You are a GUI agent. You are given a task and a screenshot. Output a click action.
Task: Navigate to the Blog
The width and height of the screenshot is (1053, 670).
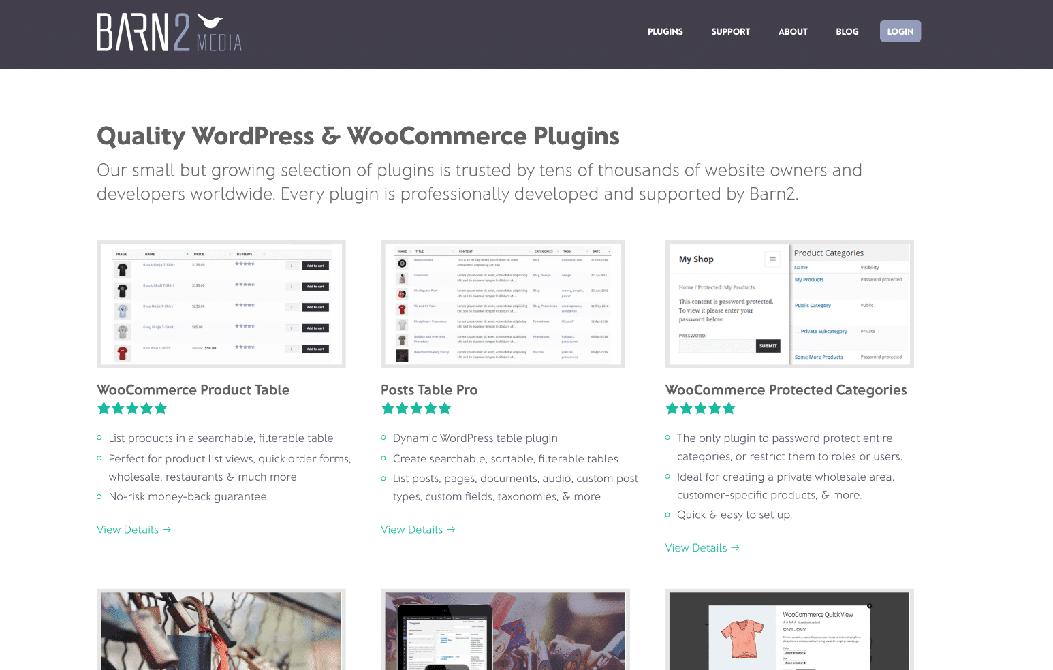847,31
